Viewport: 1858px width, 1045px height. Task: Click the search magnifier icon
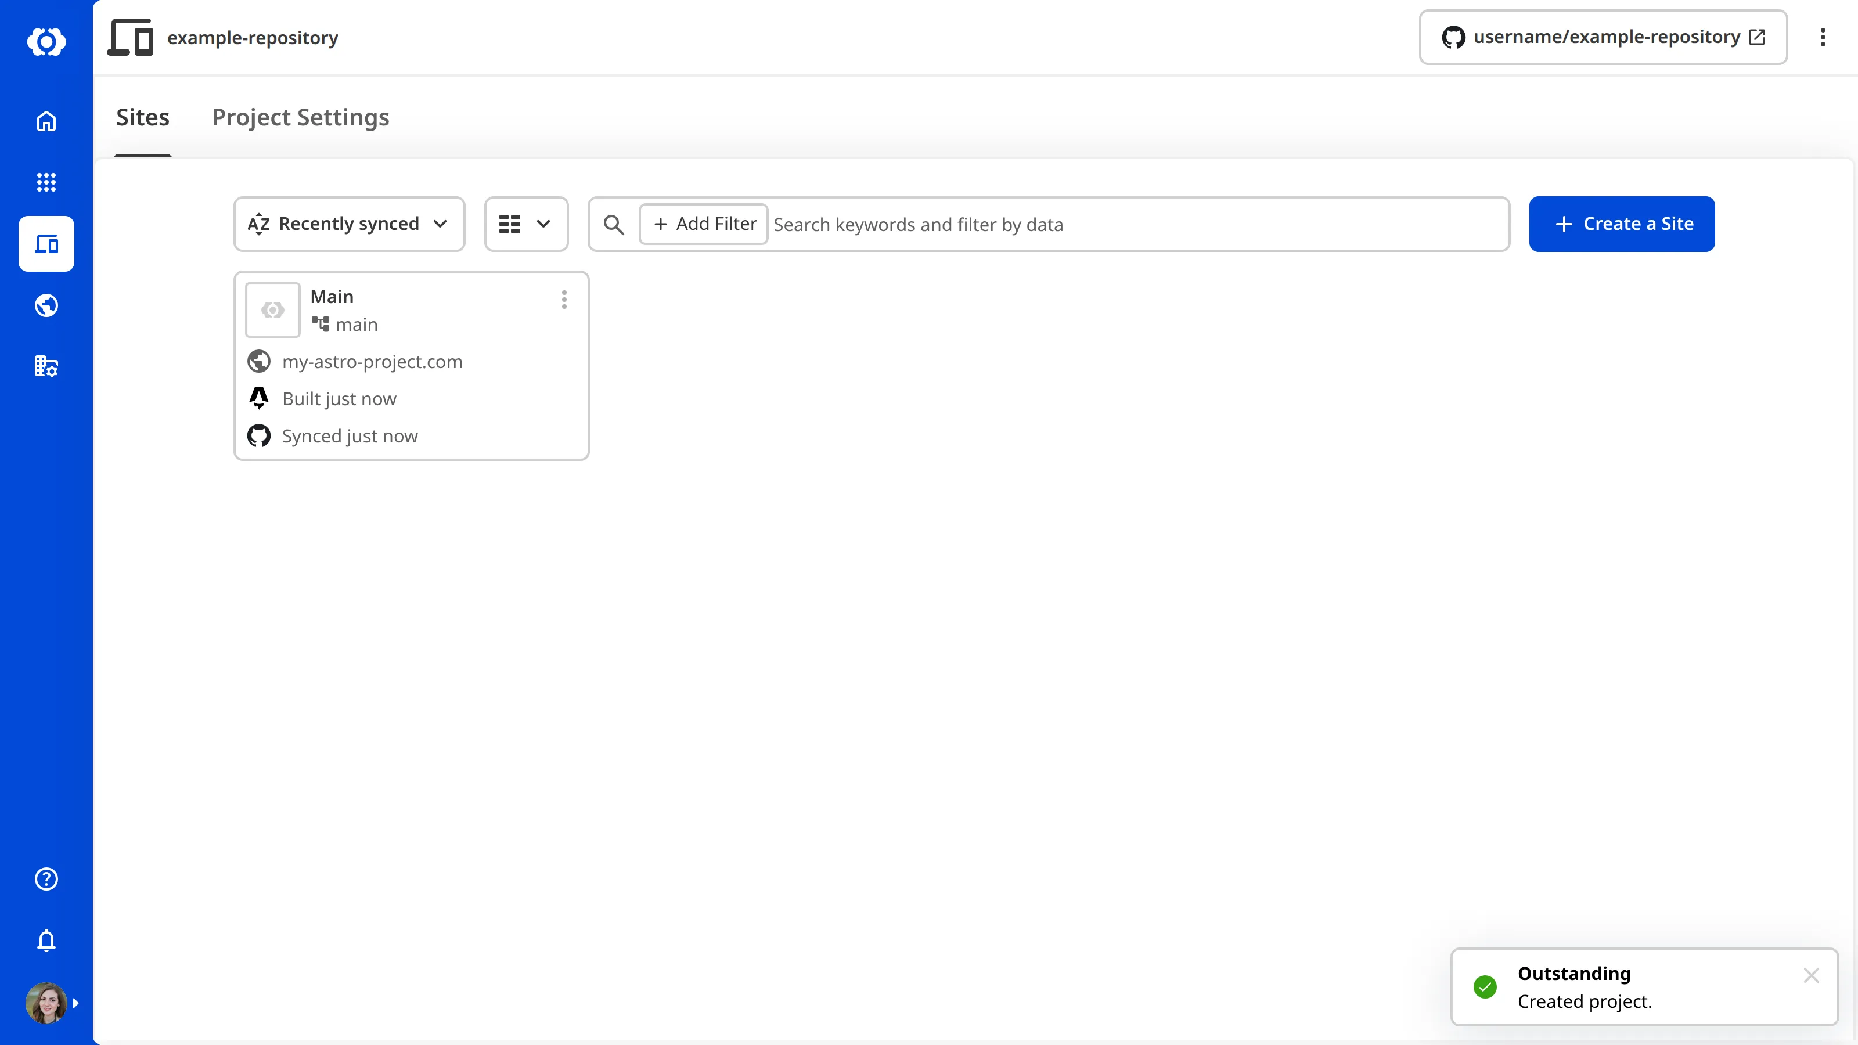pos(614,224)
